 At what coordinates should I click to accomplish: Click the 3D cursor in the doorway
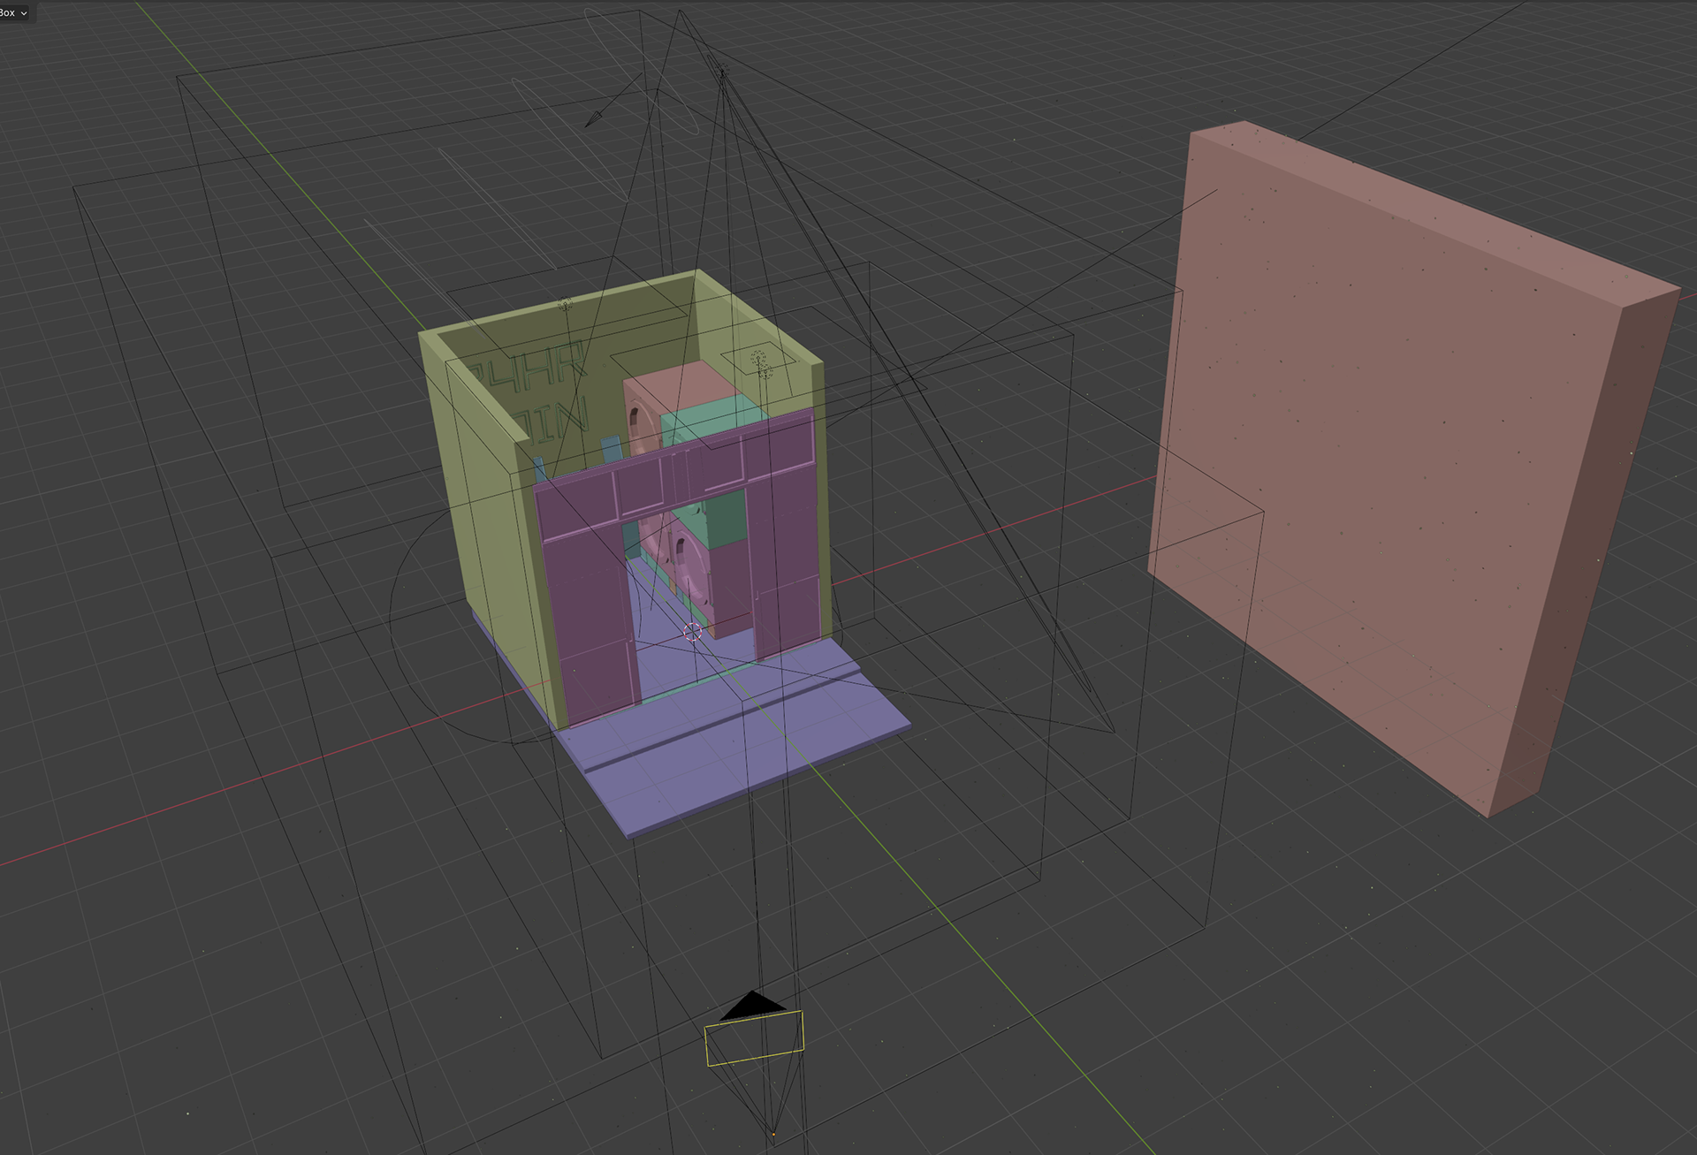pyautogui.click(x=693, y=631)
